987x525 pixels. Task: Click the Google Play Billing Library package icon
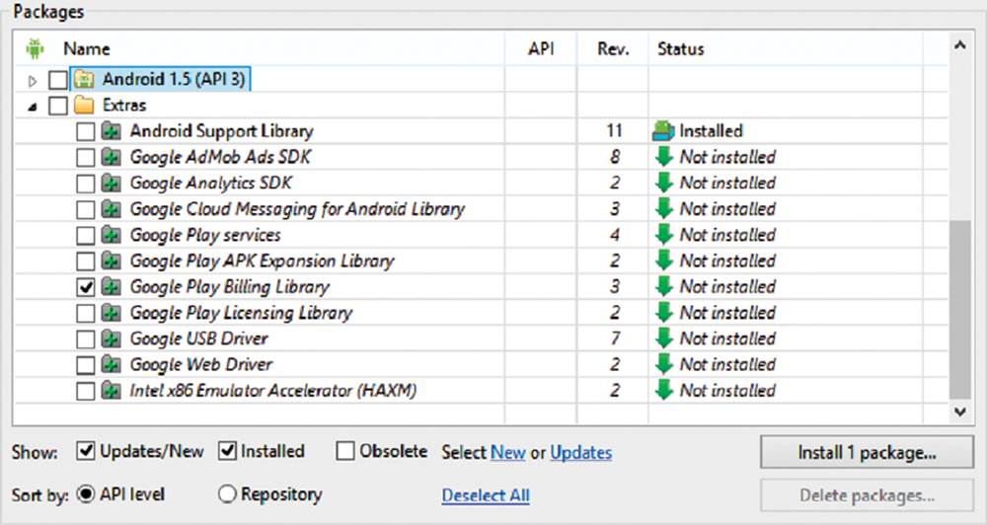pos(112,287)
